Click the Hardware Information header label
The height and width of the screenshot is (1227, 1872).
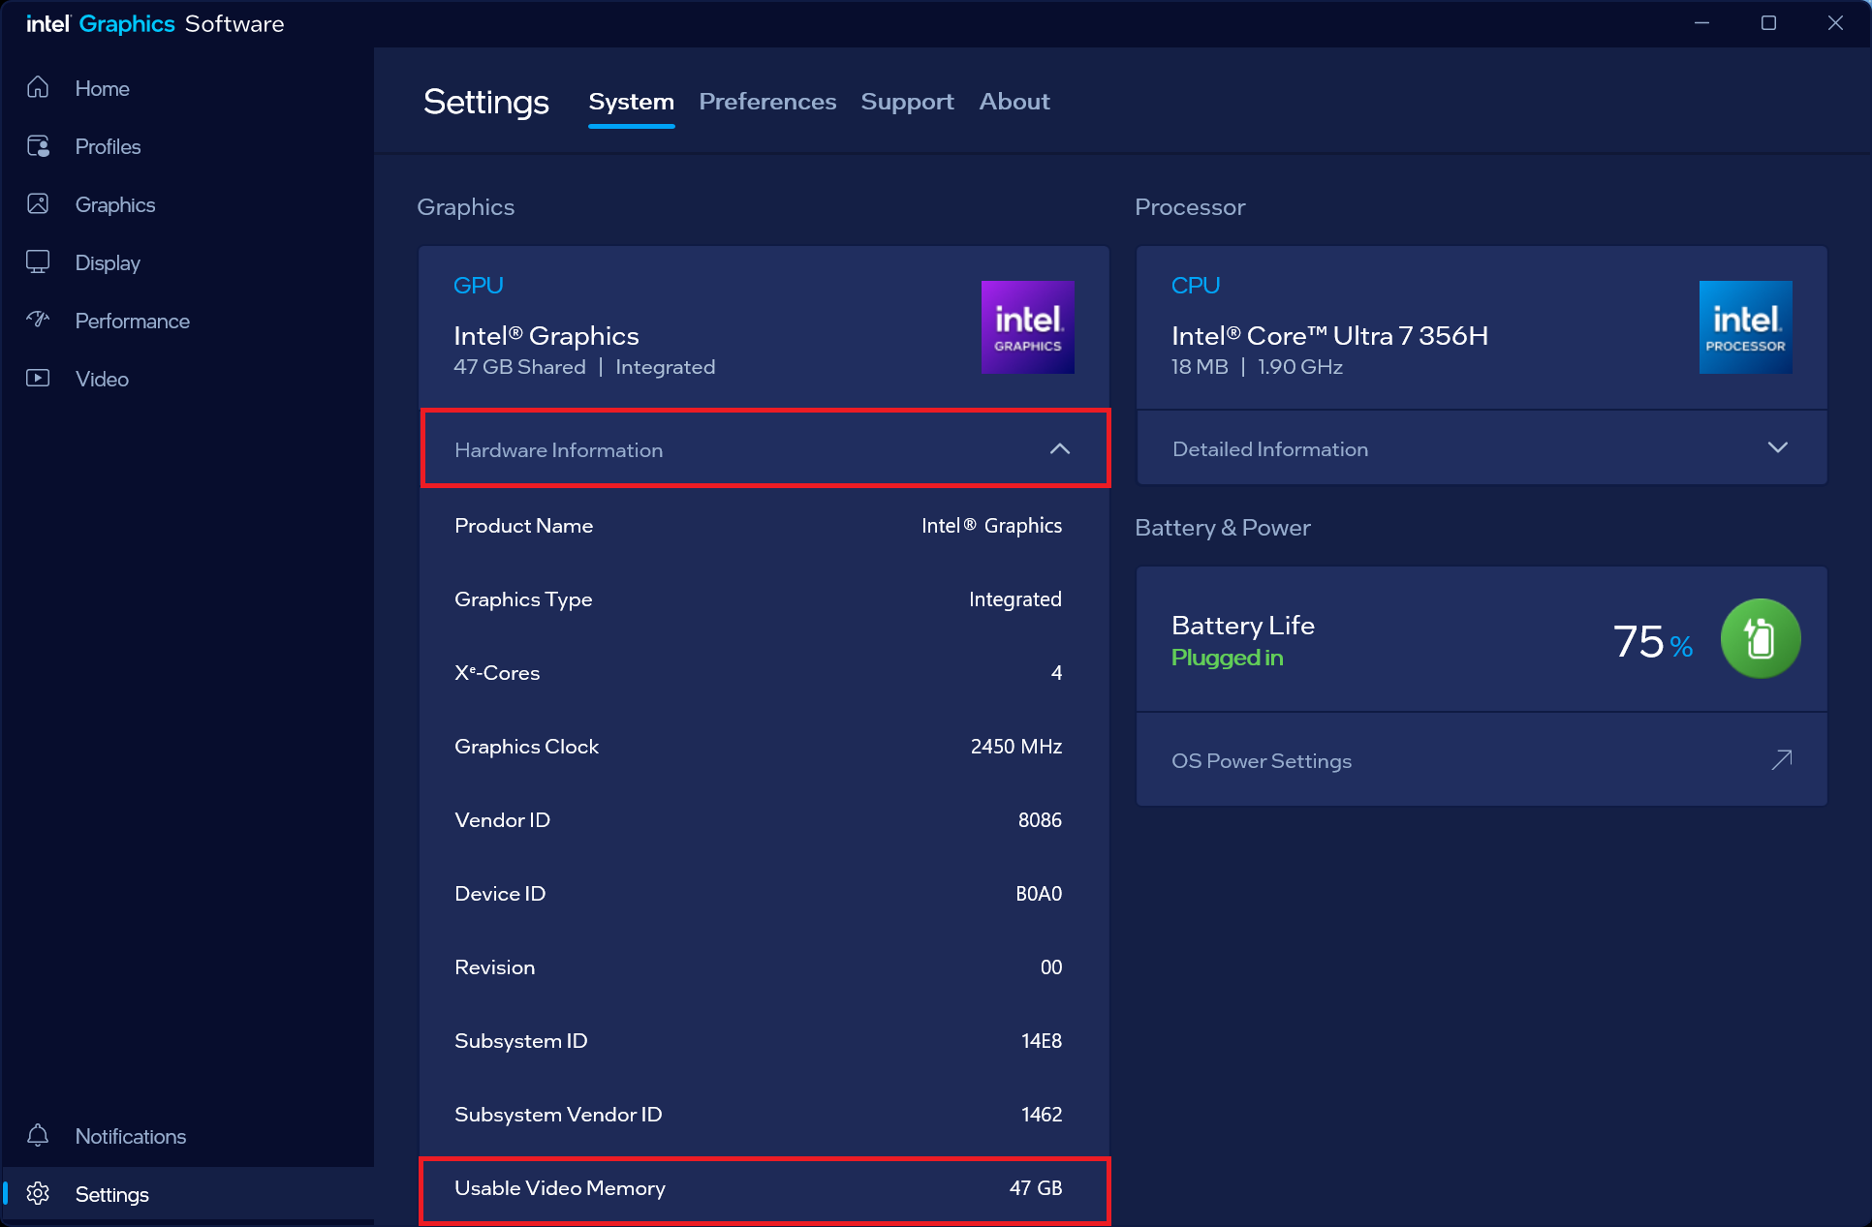click(559, 450)
